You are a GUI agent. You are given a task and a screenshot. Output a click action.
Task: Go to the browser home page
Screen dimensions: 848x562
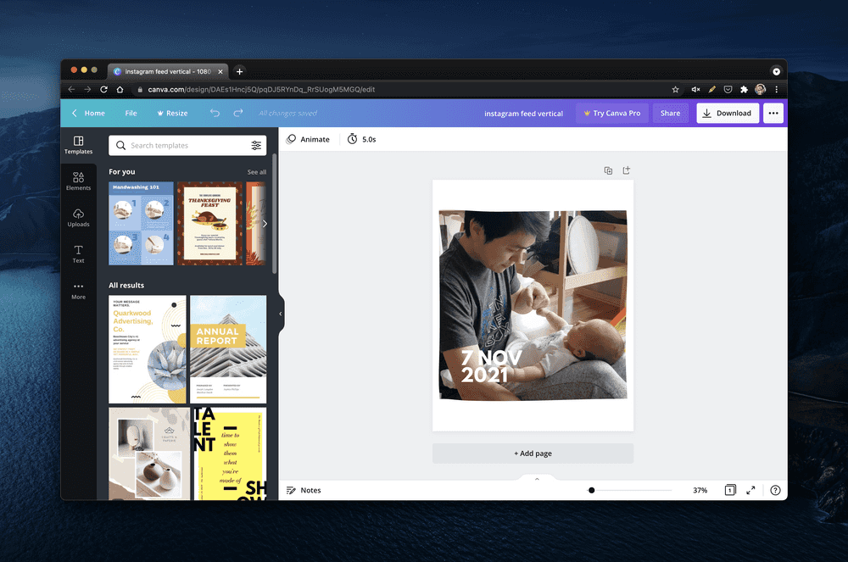120,89
